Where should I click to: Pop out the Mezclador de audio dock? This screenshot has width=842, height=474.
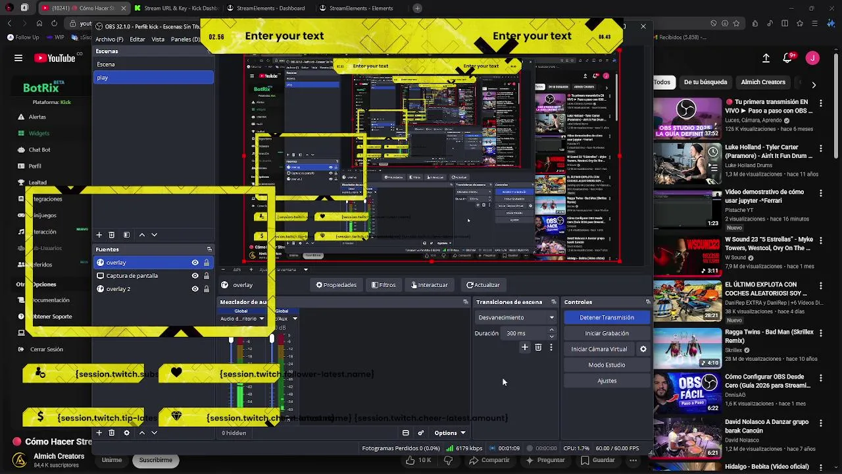coord(466,302)
